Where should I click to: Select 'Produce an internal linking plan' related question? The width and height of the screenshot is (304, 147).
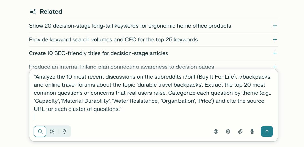click(121, 67)
